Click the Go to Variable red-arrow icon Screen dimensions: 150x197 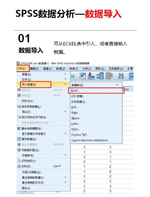coord(91,75)
